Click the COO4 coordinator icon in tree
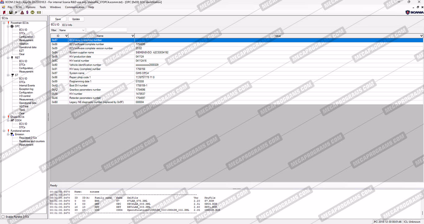 pyautogui.click(x=12, y=120)
